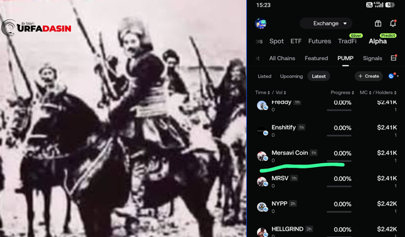Click the network signal indicator

[379, 5]
